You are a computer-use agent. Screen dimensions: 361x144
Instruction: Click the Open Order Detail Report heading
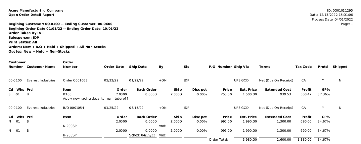coord(31,15)
